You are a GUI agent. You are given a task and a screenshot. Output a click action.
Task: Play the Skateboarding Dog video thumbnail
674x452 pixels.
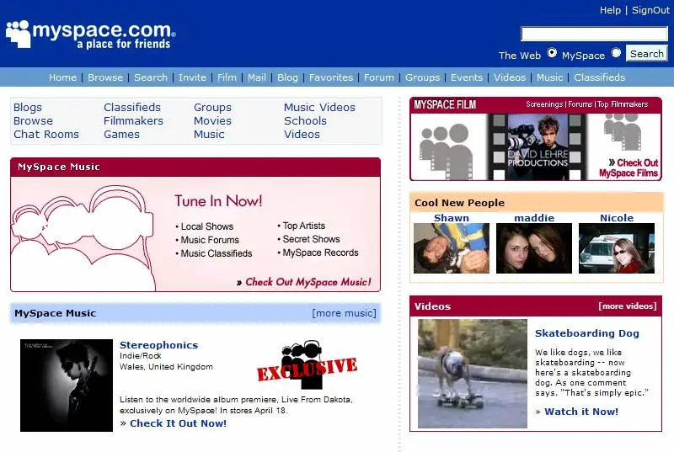[x=473, y=374]
